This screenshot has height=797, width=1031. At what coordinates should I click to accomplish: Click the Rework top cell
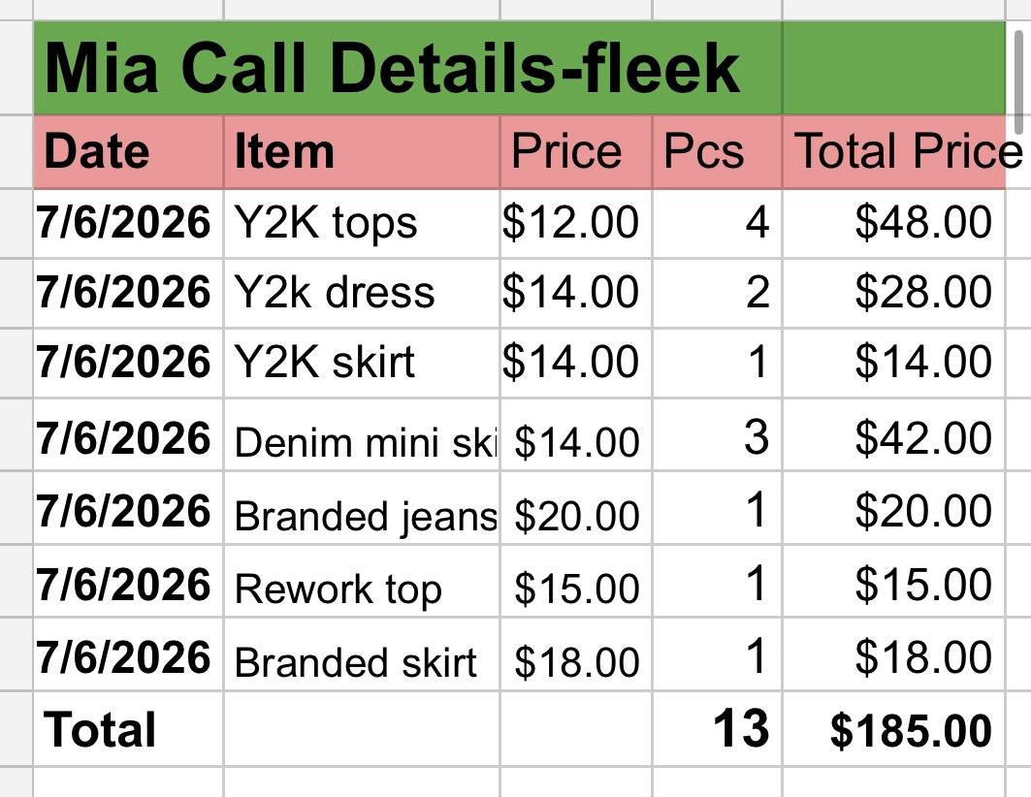[x=362, y=581]
